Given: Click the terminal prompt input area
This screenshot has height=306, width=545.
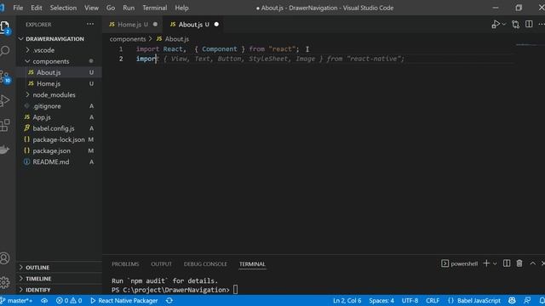Looking at the screenshot, I should tap(236, 290).
